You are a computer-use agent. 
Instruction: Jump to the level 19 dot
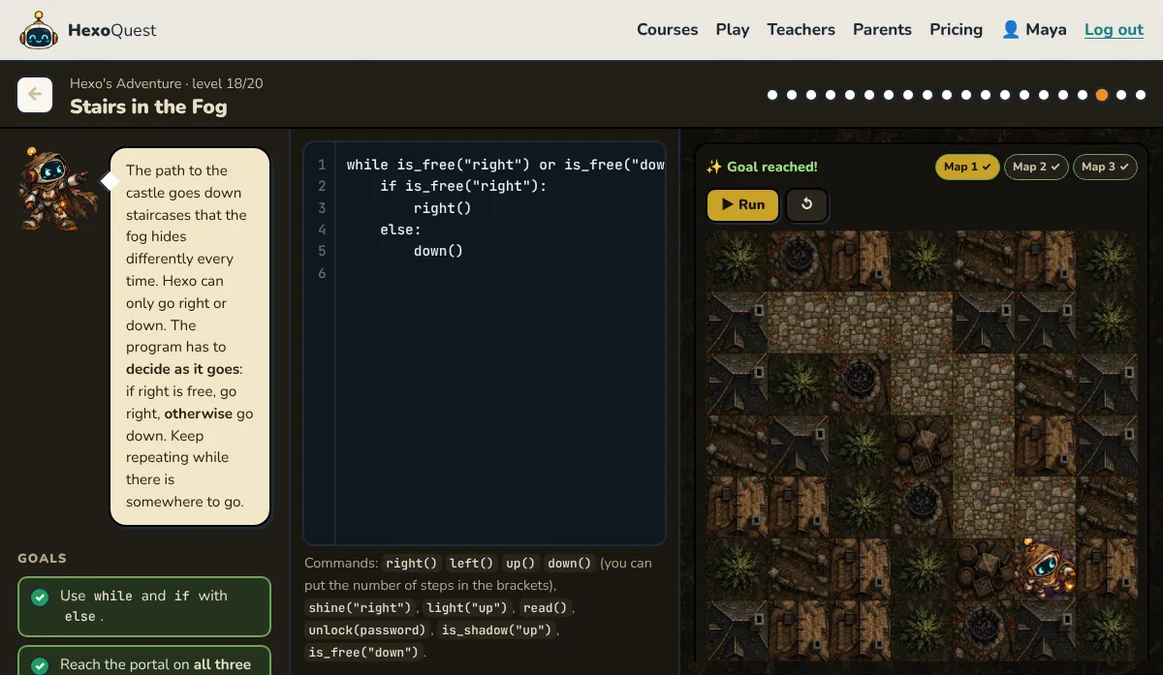tap(1121, 95)
